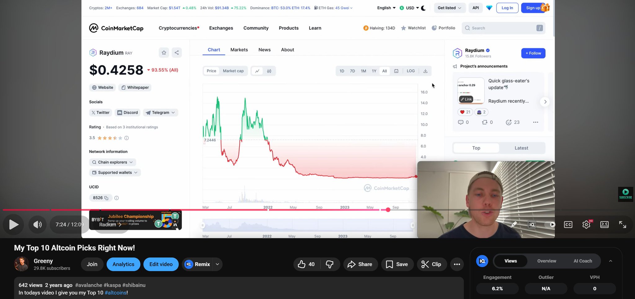This screenshot has width=635, height=299.
Task: Click the CoinMarketCap search field
Action: point(504,28)
